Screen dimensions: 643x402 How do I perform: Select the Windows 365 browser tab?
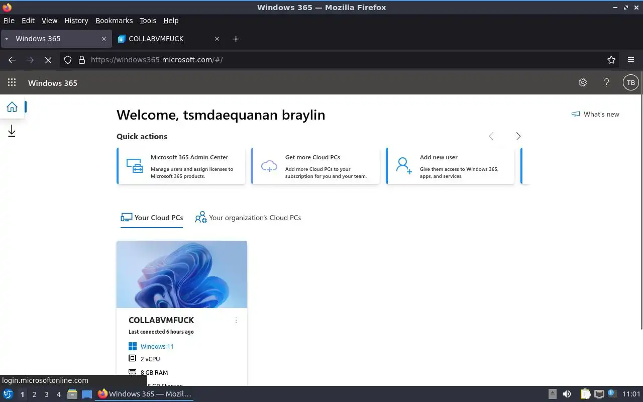[55, 39]
